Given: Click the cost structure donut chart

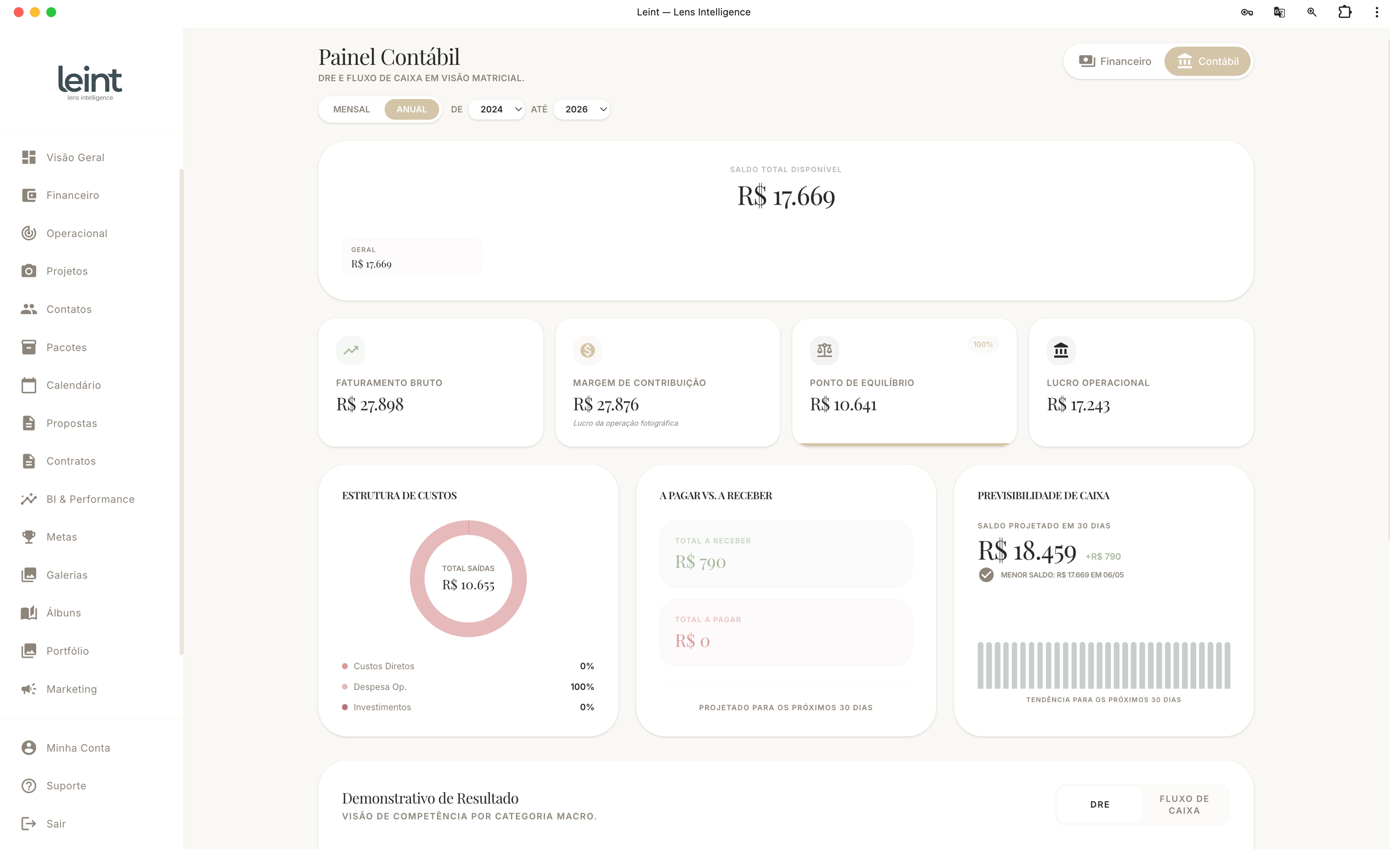Looking at the screenshot, I should click(x=468, y=579).
